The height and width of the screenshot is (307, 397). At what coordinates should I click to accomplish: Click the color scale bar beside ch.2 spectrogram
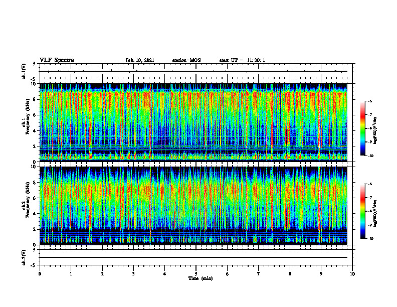pyautogui.click(x=362, y=211)
